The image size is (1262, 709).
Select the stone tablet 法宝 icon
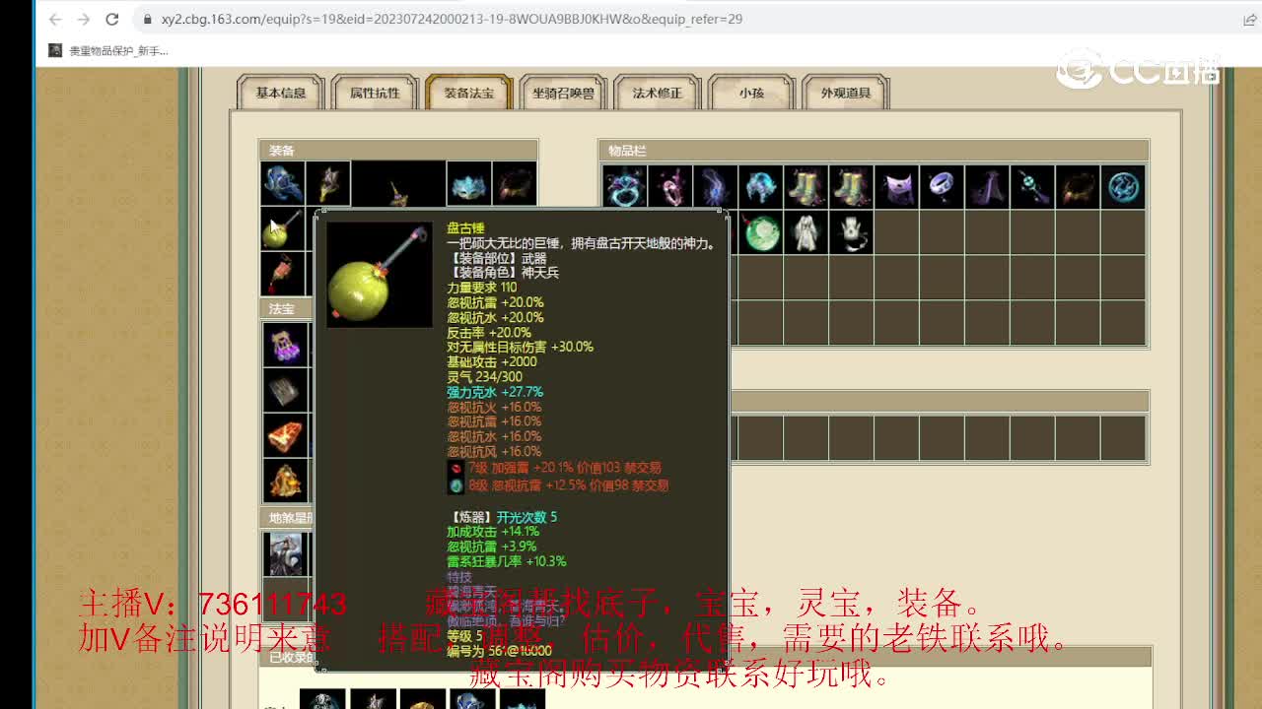[286, 389]
